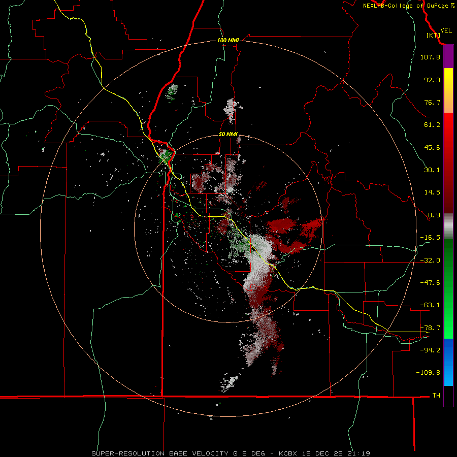457x457 pixels.
Task: Click the [KT] units label
Action: coord(433,35)
